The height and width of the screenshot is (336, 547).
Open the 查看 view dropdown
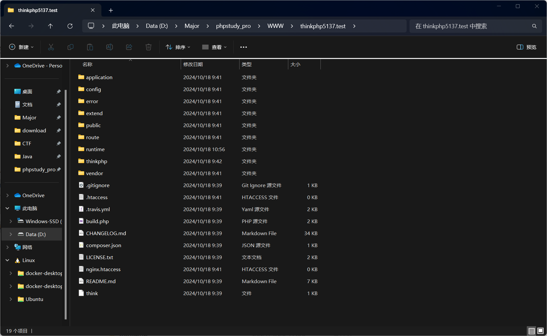(x=215, y=47)
